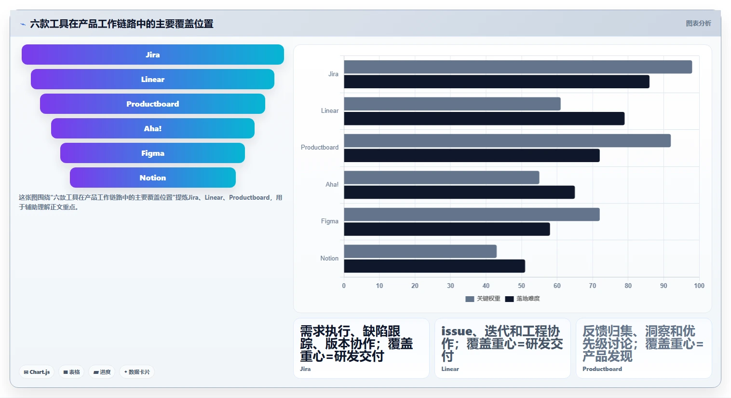Viewport: 731px width, 398px height.
Task: Click the x-axis tick value 100
Action: pos(699,286)
